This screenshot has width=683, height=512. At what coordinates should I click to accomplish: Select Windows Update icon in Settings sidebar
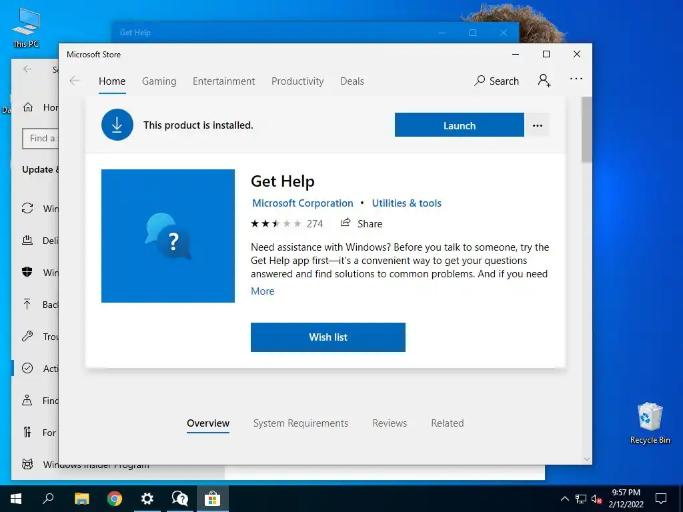coord(27,208)
